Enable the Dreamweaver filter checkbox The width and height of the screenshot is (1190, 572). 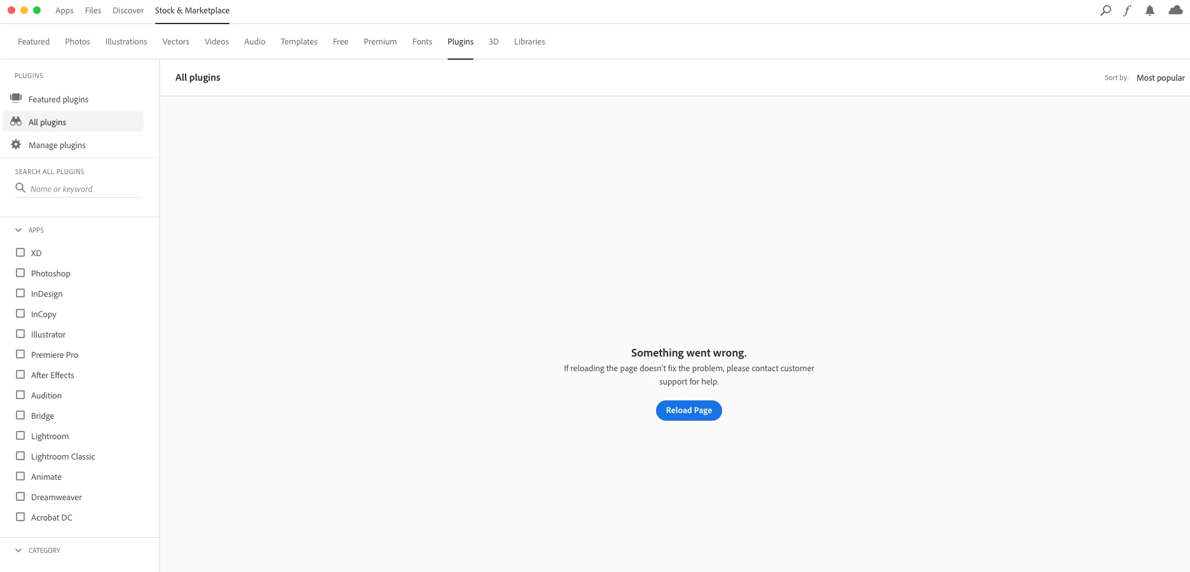click(20, 496)
